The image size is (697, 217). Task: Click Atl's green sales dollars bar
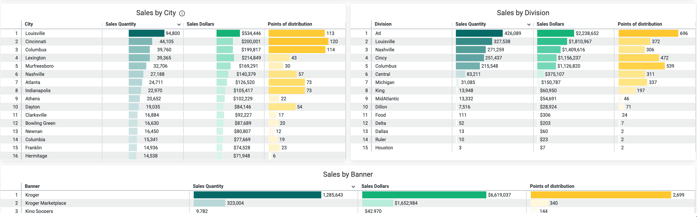point(555,33)
